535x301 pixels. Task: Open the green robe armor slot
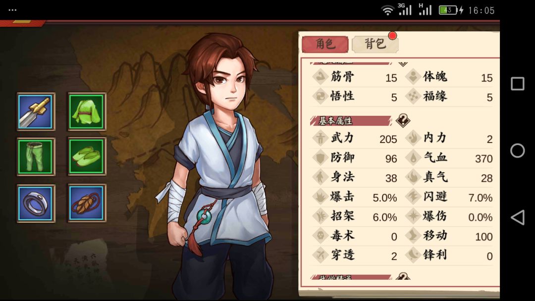(x=87, y=111)
